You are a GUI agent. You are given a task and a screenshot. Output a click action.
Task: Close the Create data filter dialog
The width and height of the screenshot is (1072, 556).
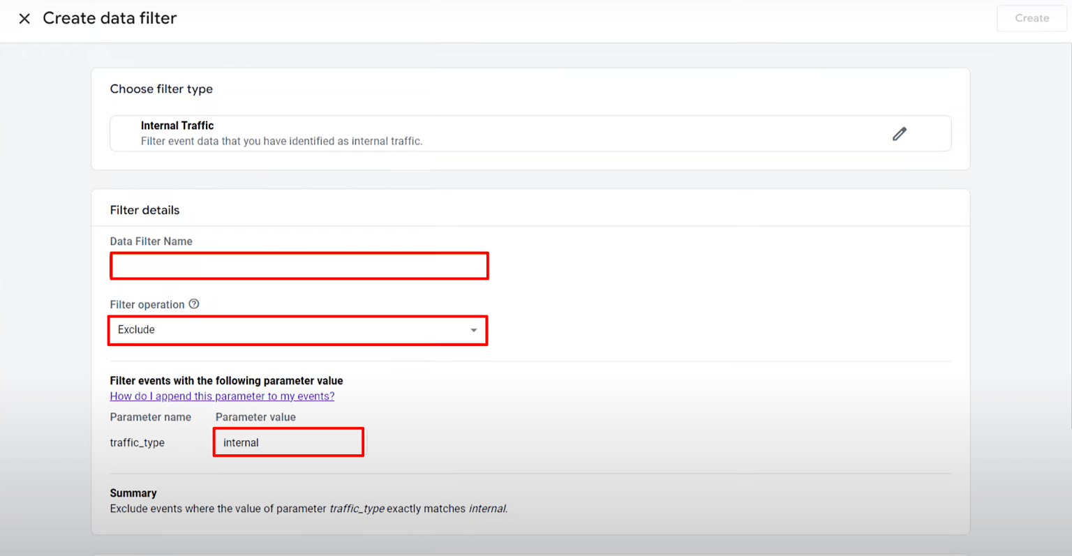click(24, 19)
